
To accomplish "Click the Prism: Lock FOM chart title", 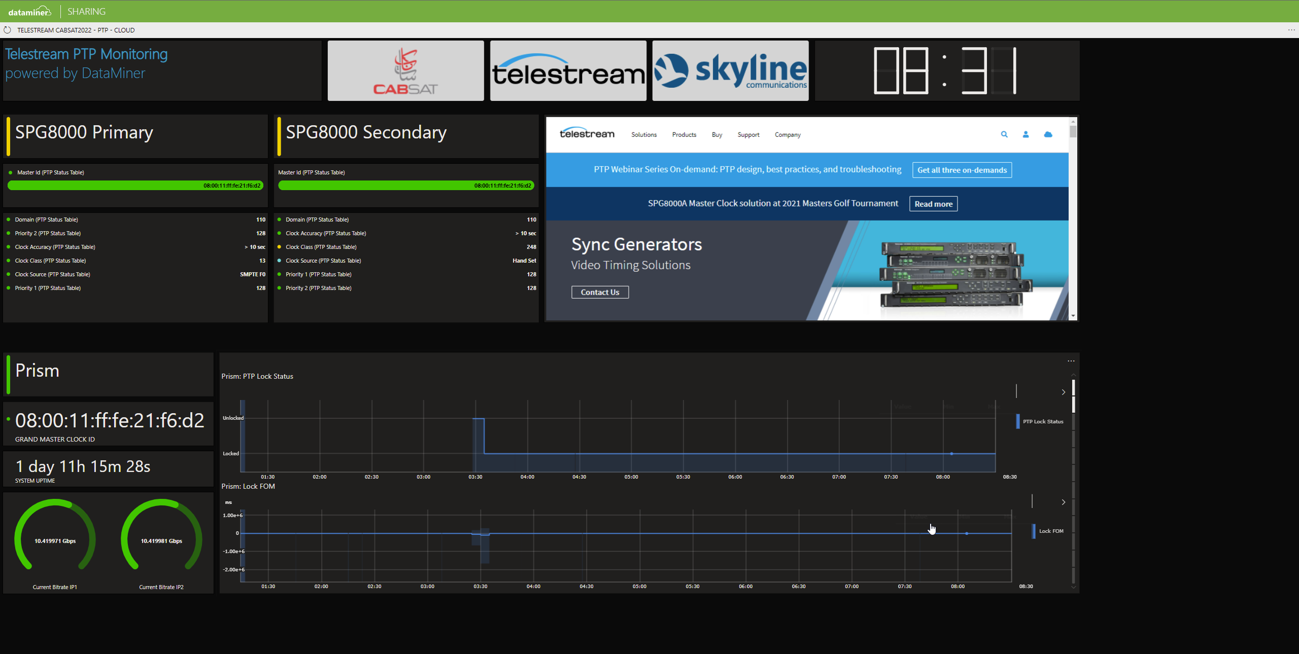I will (248, 486).
